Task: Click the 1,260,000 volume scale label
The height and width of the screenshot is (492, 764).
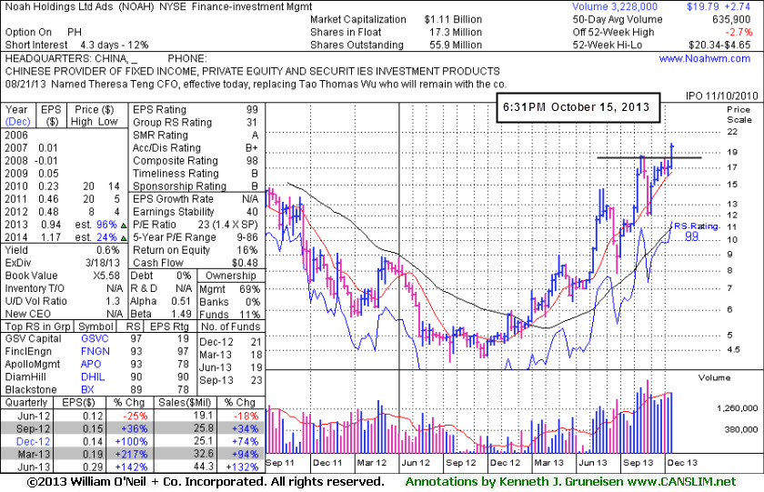Action: pos(737,408)
